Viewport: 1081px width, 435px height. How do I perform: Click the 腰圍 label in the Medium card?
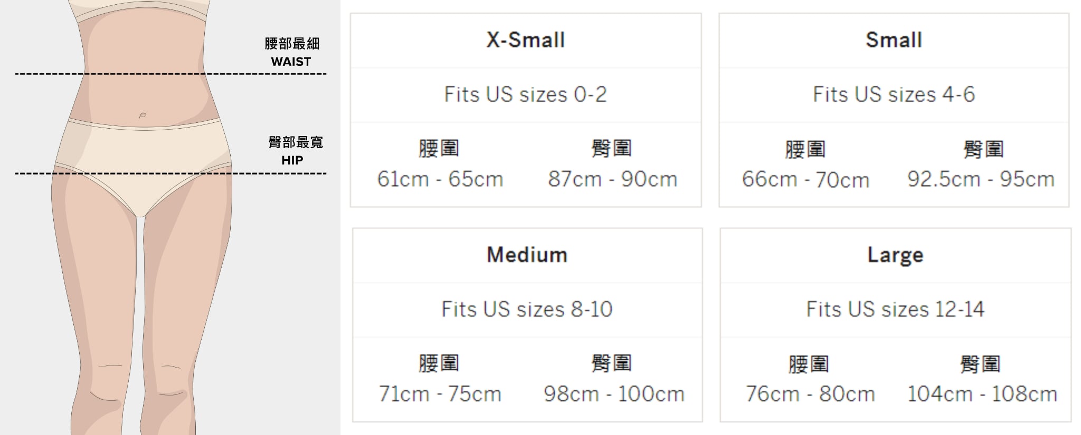coord(439,363)
